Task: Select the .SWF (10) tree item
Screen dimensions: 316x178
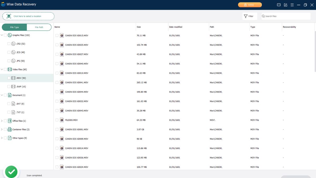Action: [x=27, y=86]
